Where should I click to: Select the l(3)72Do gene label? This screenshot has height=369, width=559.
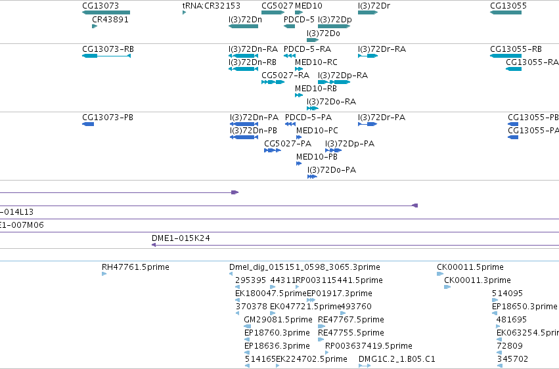(323, 33)
